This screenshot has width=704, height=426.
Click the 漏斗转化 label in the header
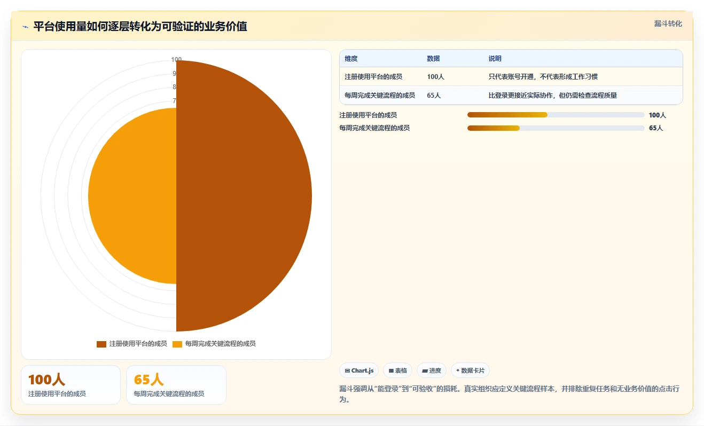[668, 24]
